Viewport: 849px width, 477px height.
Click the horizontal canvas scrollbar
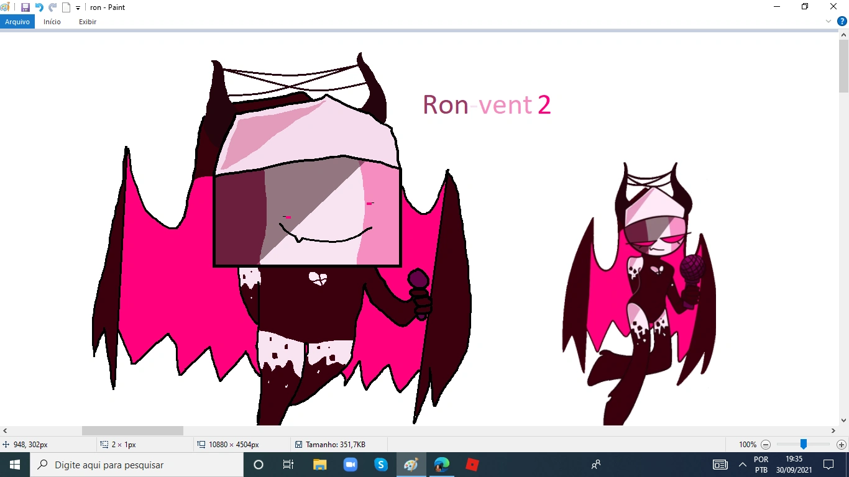point(132,430)
